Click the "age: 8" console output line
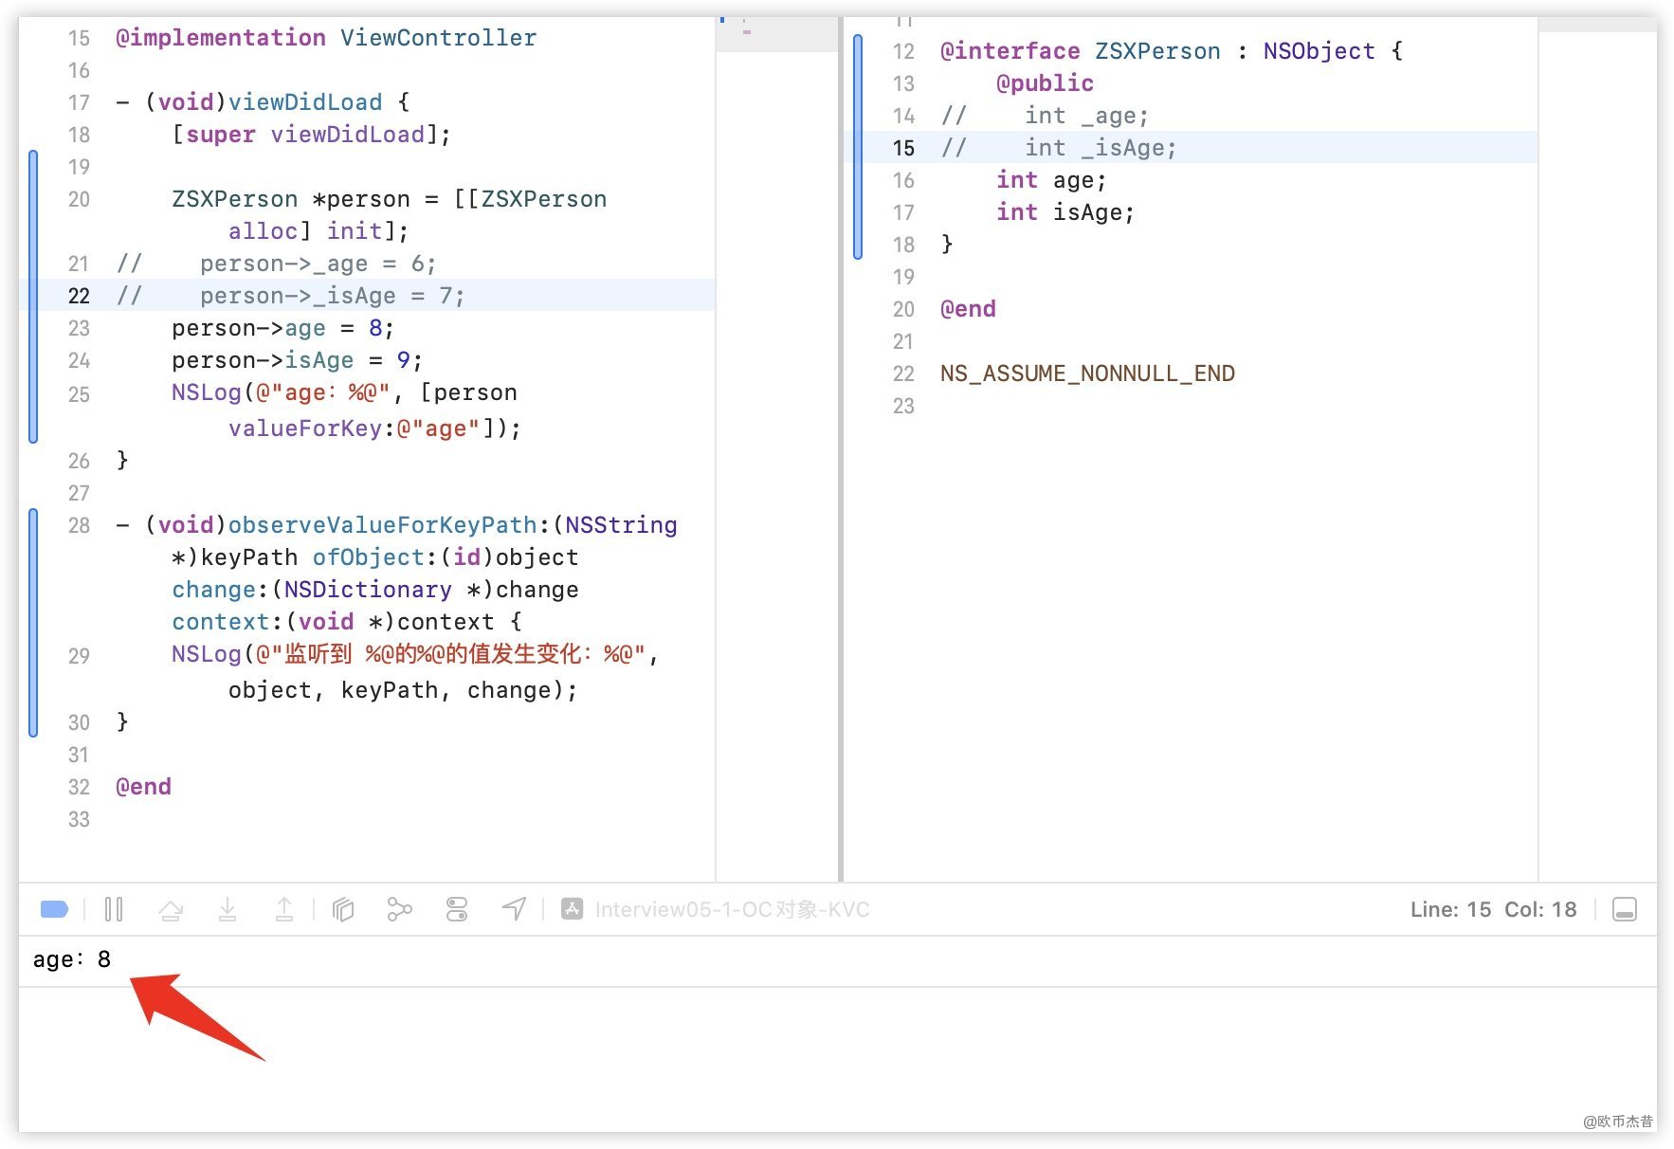 pyautogui.click(x=72, y=960)
